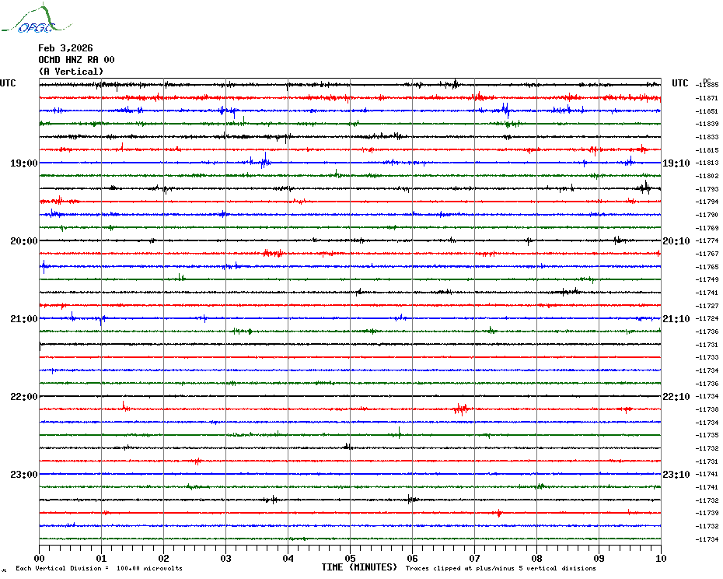Select the -11813 offset value
The image size is (723, 579).
tap(707, 163)
